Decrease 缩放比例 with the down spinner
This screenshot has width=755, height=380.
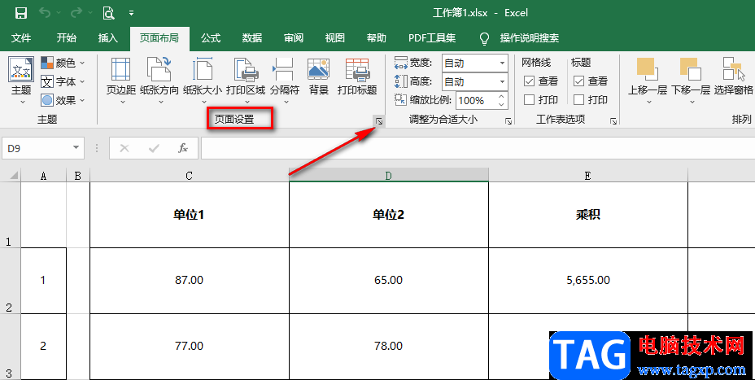[502, 104]
